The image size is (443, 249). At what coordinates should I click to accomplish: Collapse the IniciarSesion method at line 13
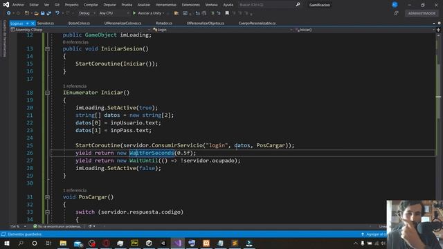click(47, 49)
